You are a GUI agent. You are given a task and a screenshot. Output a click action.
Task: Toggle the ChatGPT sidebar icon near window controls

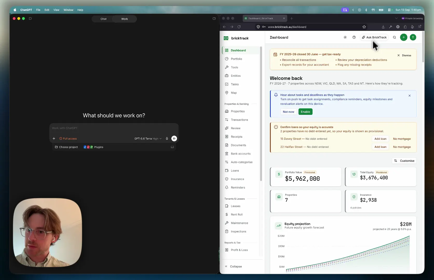(30, 18)
